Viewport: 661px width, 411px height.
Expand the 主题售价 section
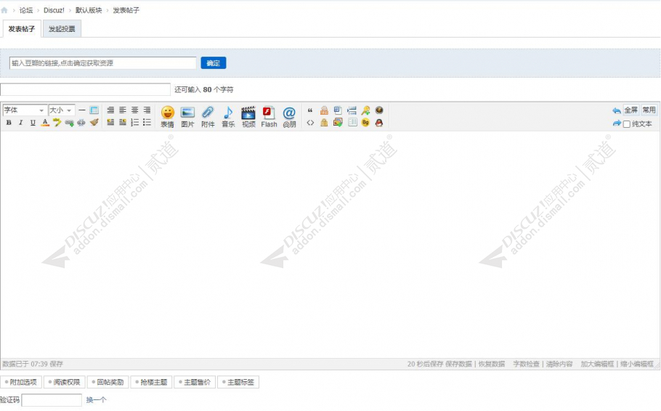(195, 383)
